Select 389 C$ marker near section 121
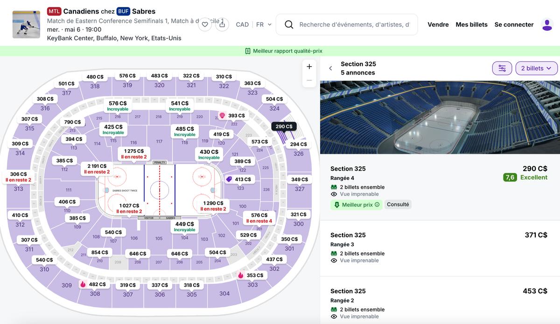 click(242, 161)
